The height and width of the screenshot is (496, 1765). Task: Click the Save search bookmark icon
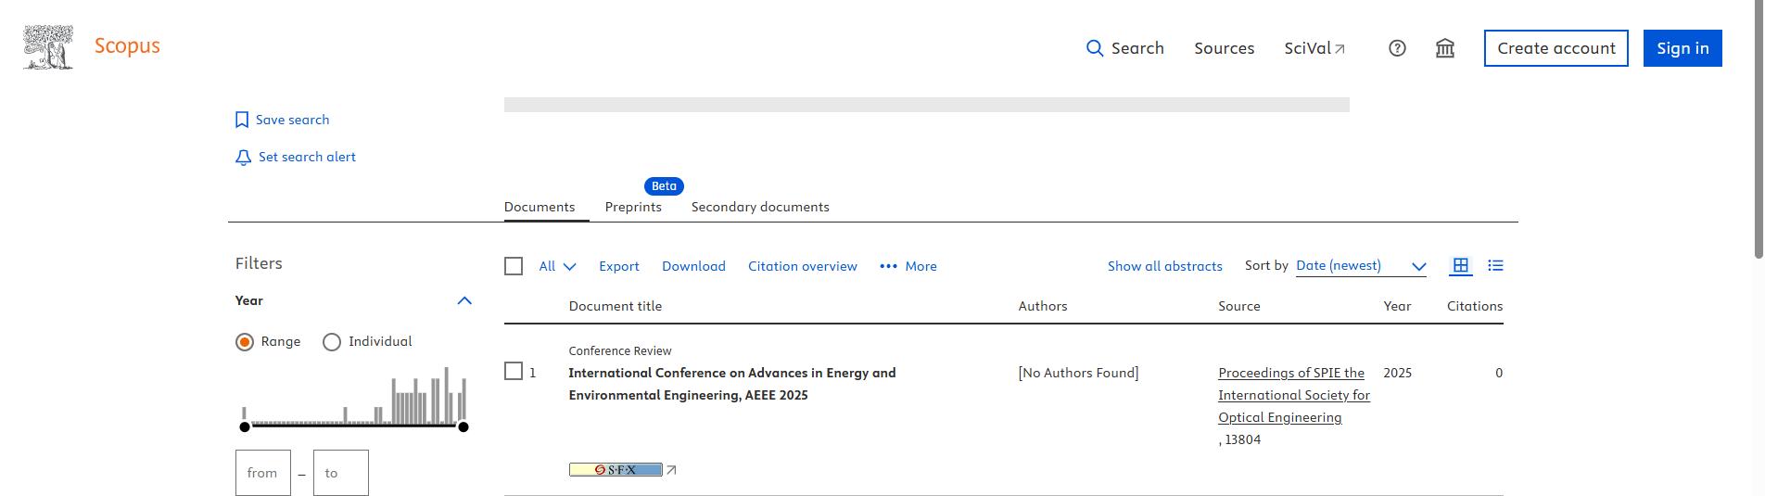coord(242,120)
